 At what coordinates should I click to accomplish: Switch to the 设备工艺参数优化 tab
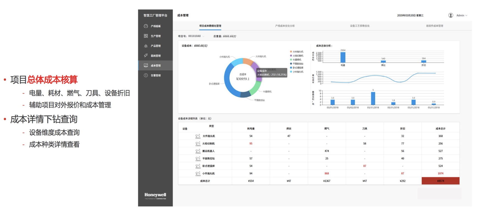[x=360, y=26]
